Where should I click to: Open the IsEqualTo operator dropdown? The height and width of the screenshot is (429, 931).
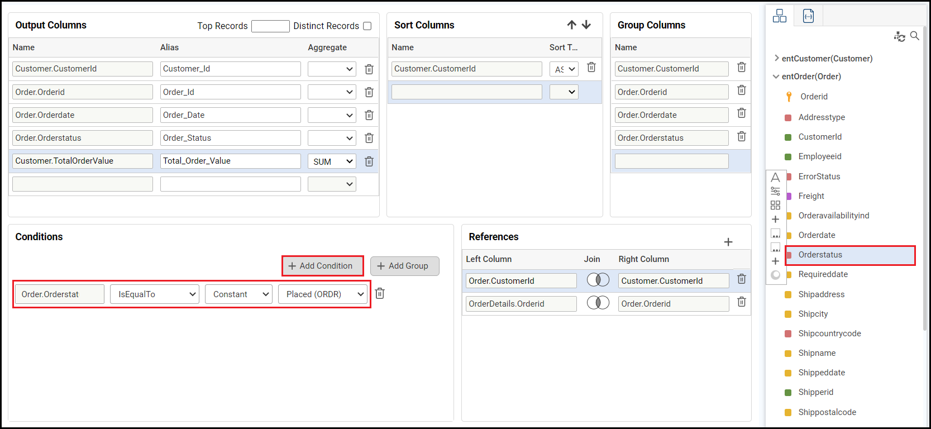[x=155, y=294]
